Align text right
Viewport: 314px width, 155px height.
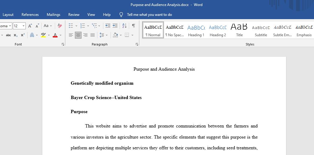pyautogui.click(x=85, y=35)
